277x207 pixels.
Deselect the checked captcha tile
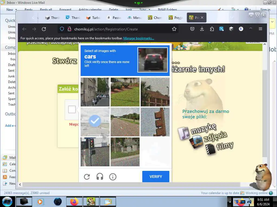point(95,122)
